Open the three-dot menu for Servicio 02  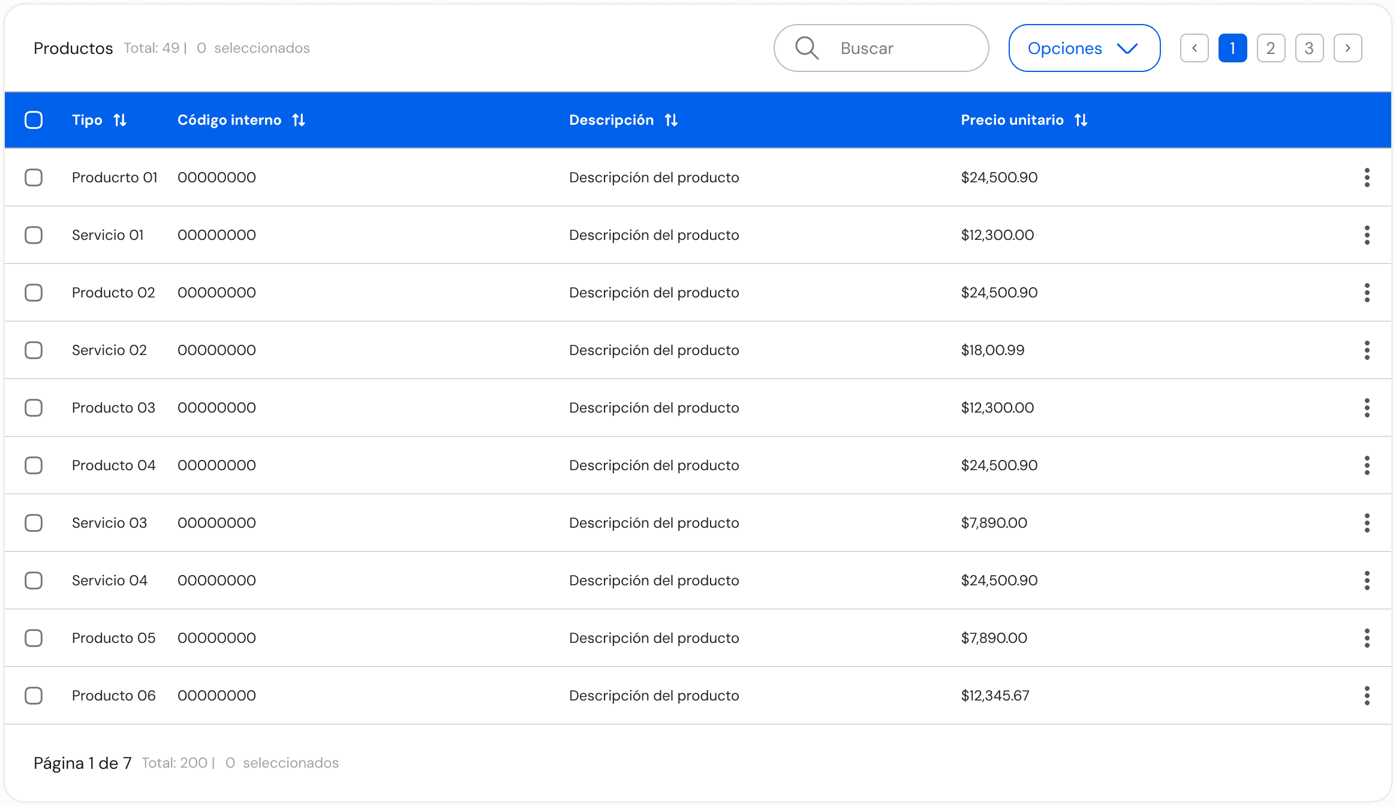(x=1367, y=350)
